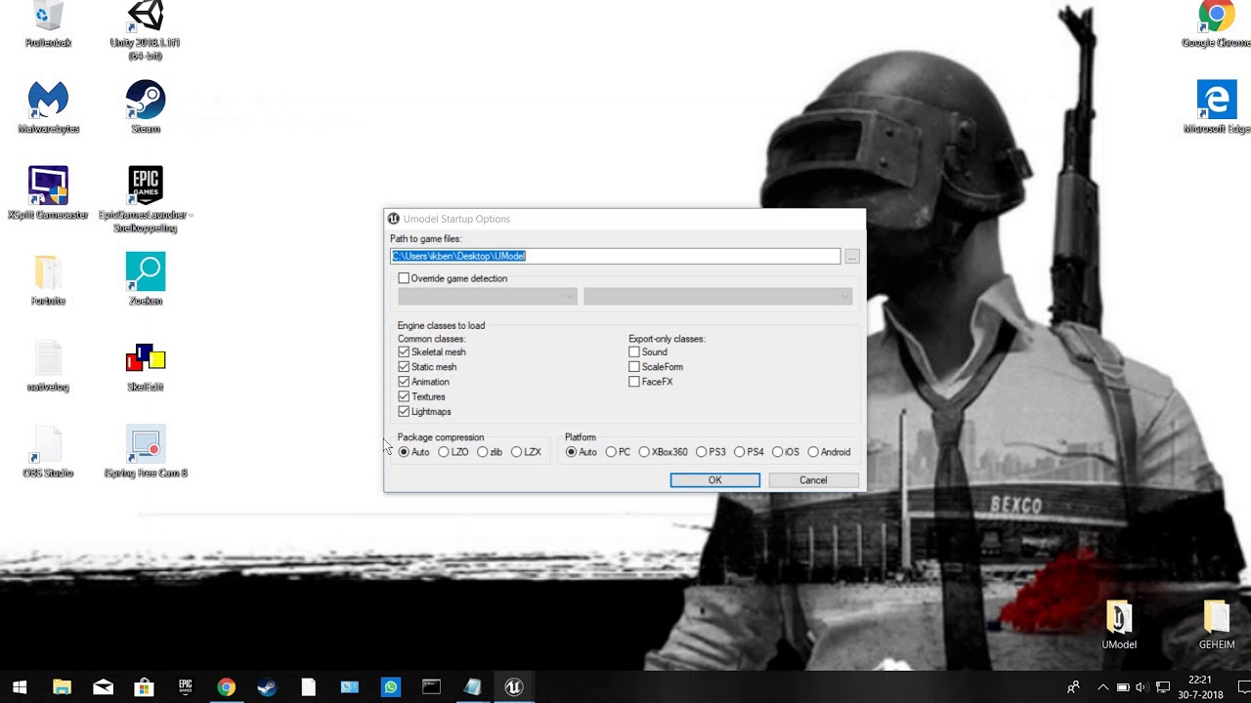Open the clock and date in taskbar
Screen dimensions: 1251x703
(x=1199, y=687)
